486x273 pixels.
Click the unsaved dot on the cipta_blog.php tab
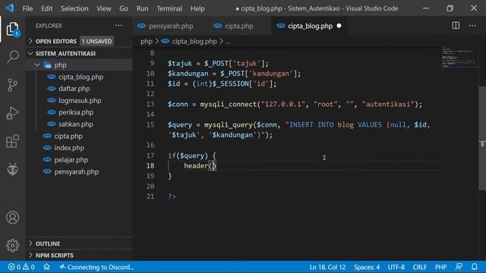click(339, 26)
